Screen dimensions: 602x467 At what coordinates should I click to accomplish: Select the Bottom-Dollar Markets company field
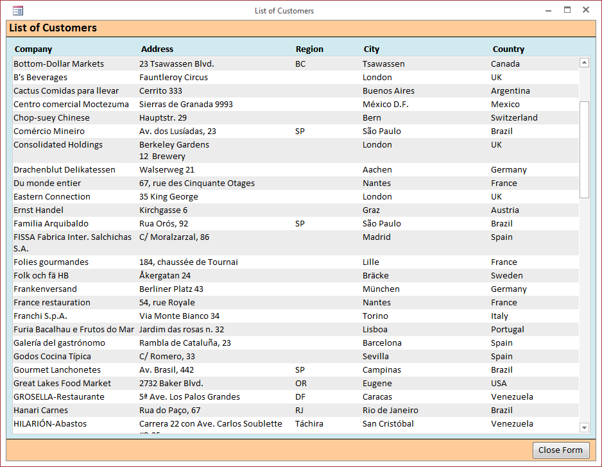pyautogui.click(x=58, y=64)
